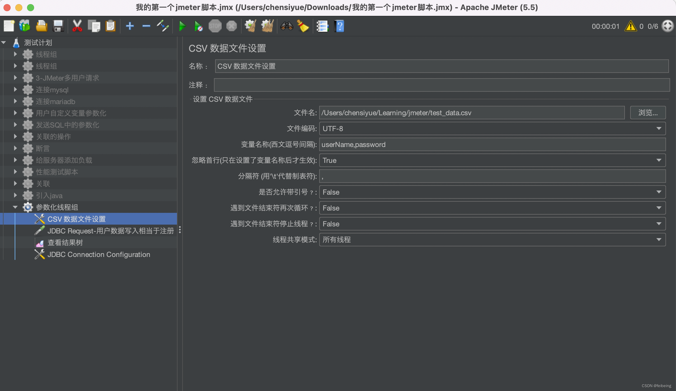Select JDBC Connection Configuration tree item
The image size is (676, 391).
[99, 254]
